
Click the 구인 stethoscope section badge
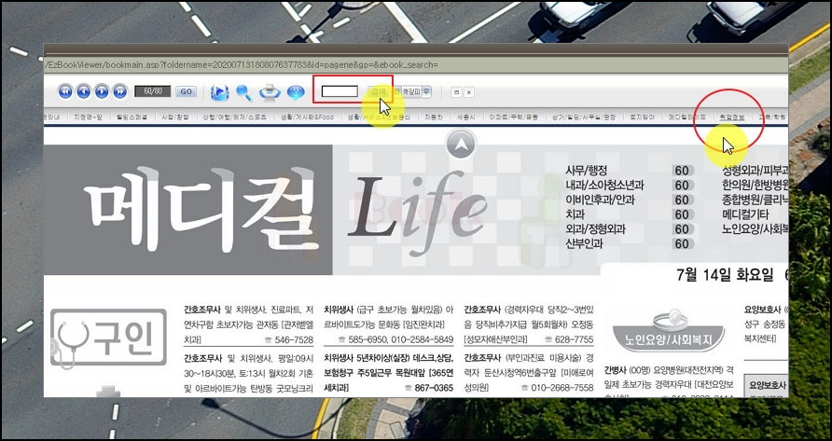pyautogui.click(x=109, y=339)
